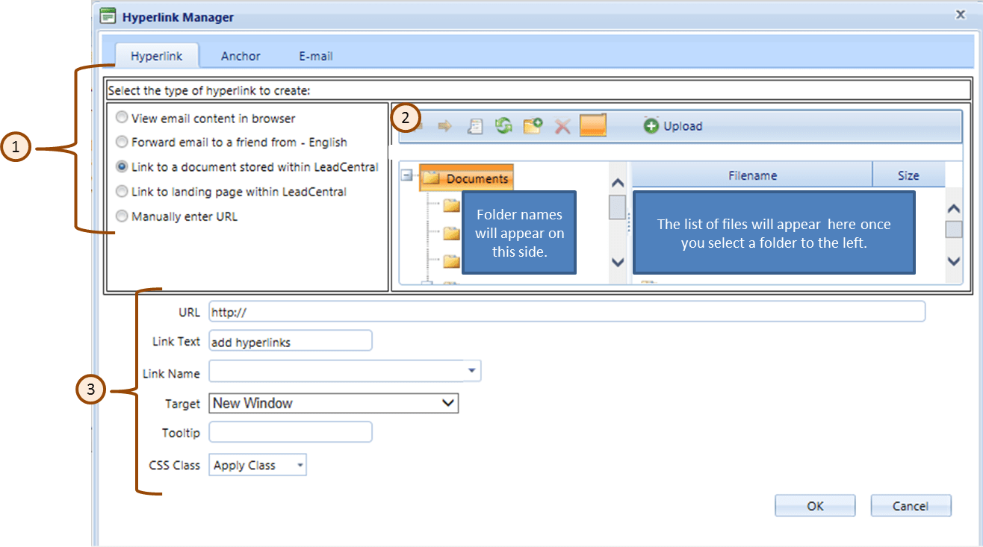Viewport: 983px width, 547px height.
Task: Click the Upload button with green plus icon
Action: 672,126
